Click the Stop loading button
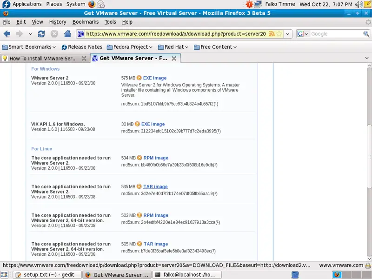 pyautogui.click(x=54, y=34)
